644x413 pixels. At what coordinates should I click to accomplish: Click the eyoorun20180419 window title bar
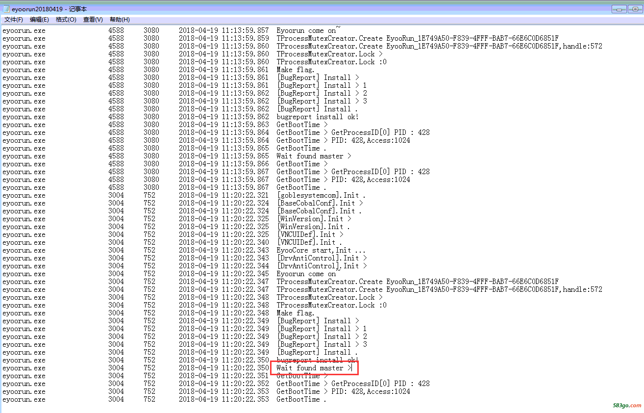coord(294,9)
